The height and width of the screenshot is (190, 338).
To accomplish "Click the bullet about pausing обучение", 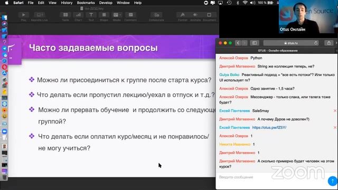I will (127, 116).
